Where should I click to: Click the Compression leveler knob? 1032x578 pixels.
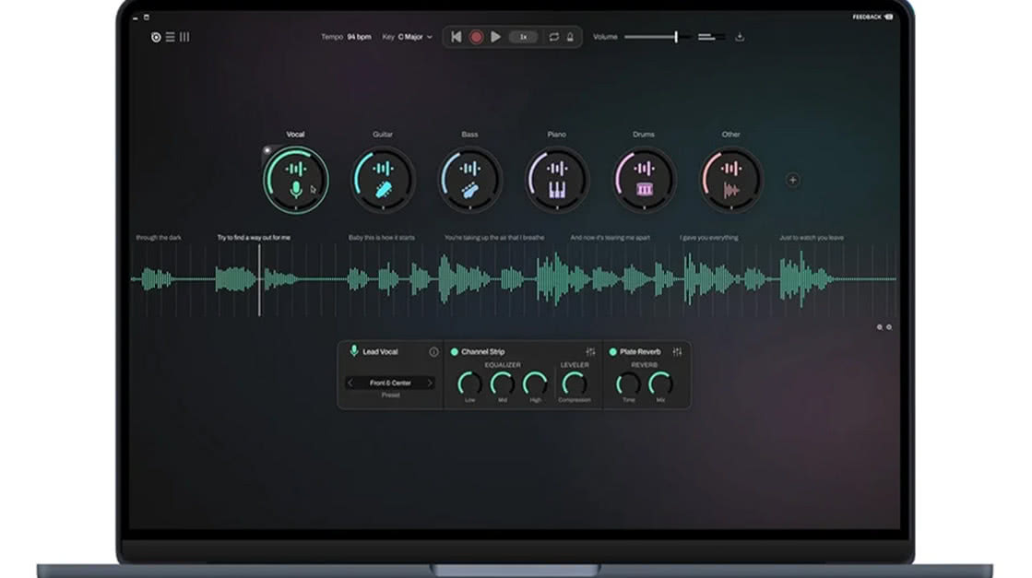(x=574, y=383)
